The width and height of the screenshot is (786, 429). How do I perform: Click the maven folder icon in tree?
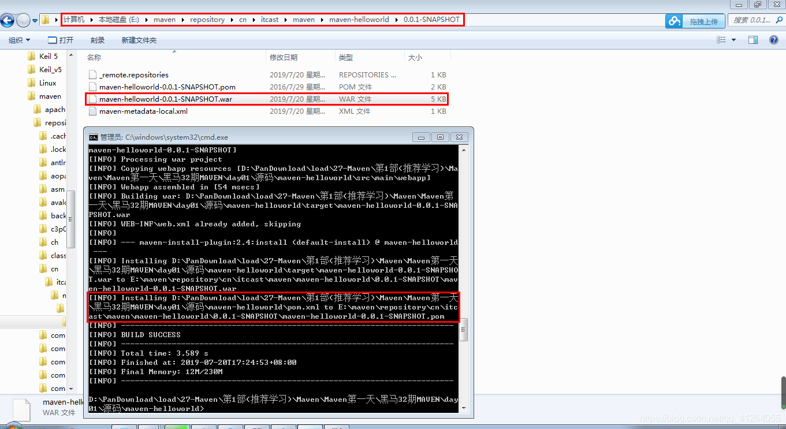click(x=32, y=96)
